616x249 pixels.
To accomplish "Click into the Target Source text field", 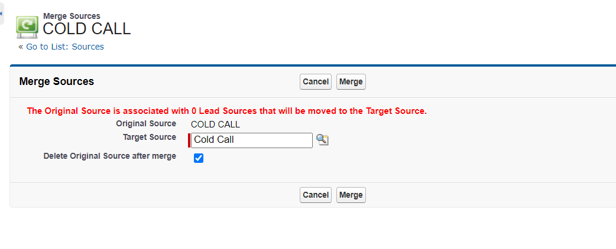I will 252,140.
